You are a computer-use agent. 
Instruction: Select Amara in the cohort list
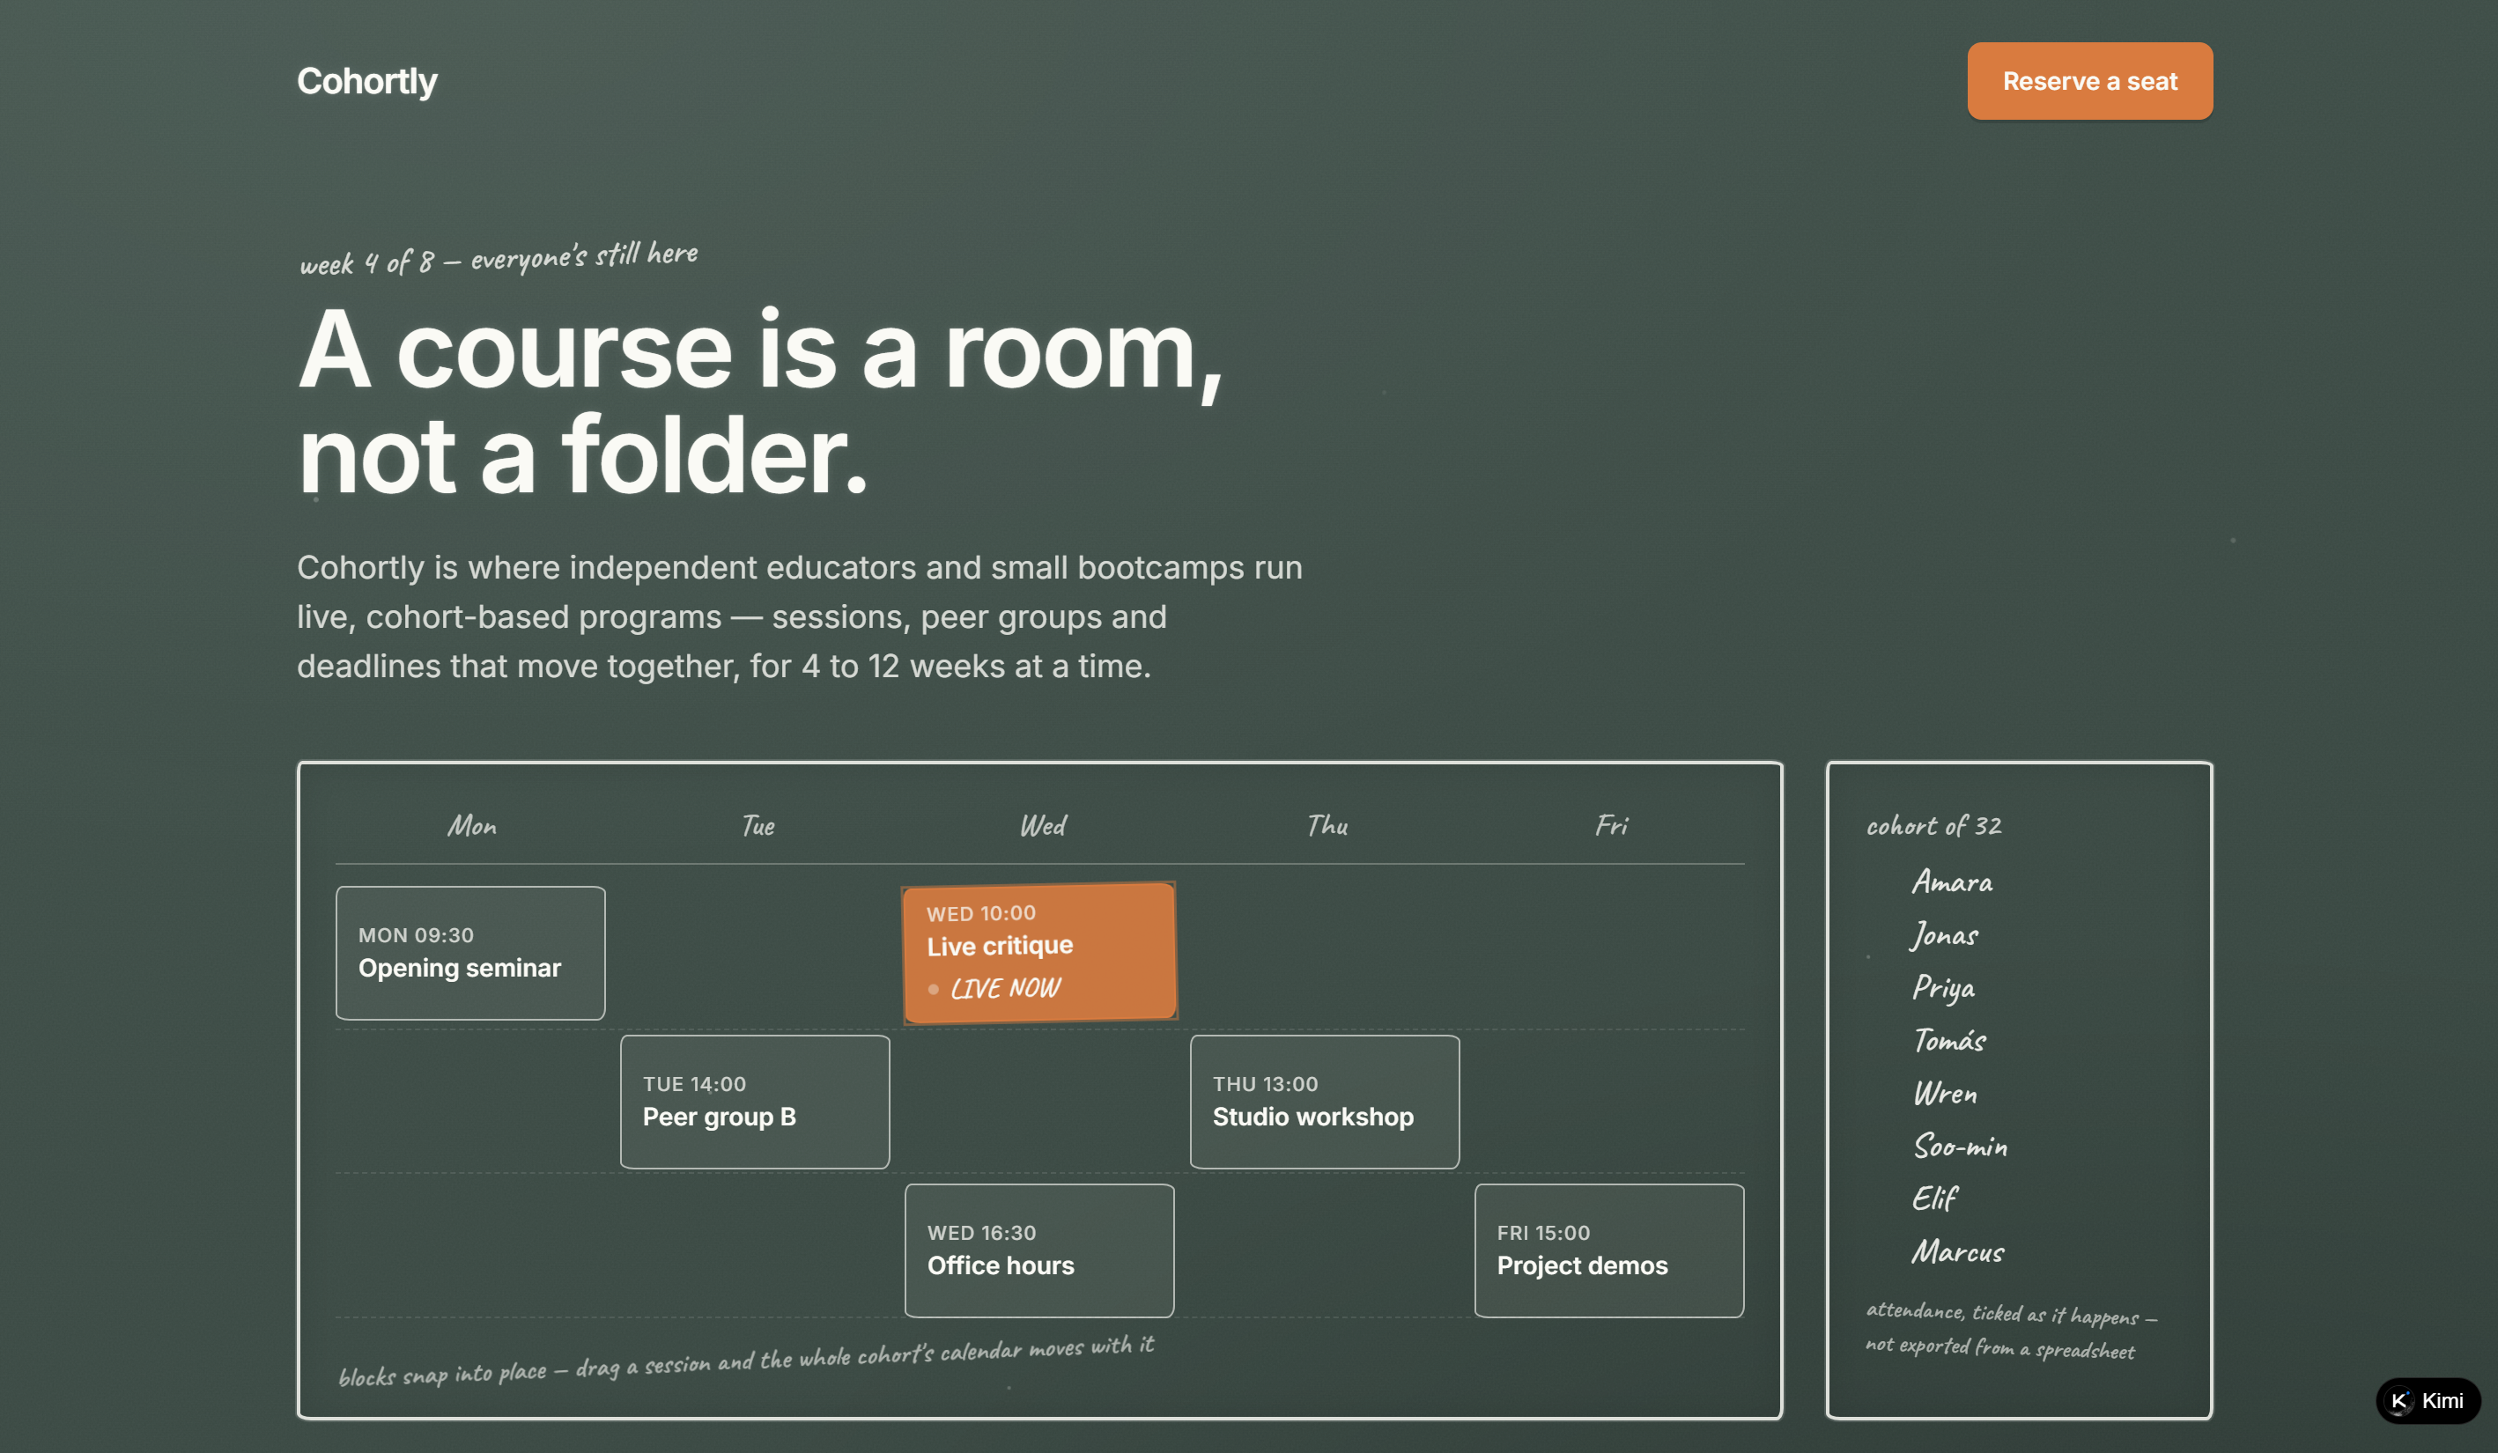[x=1951, y=881]
